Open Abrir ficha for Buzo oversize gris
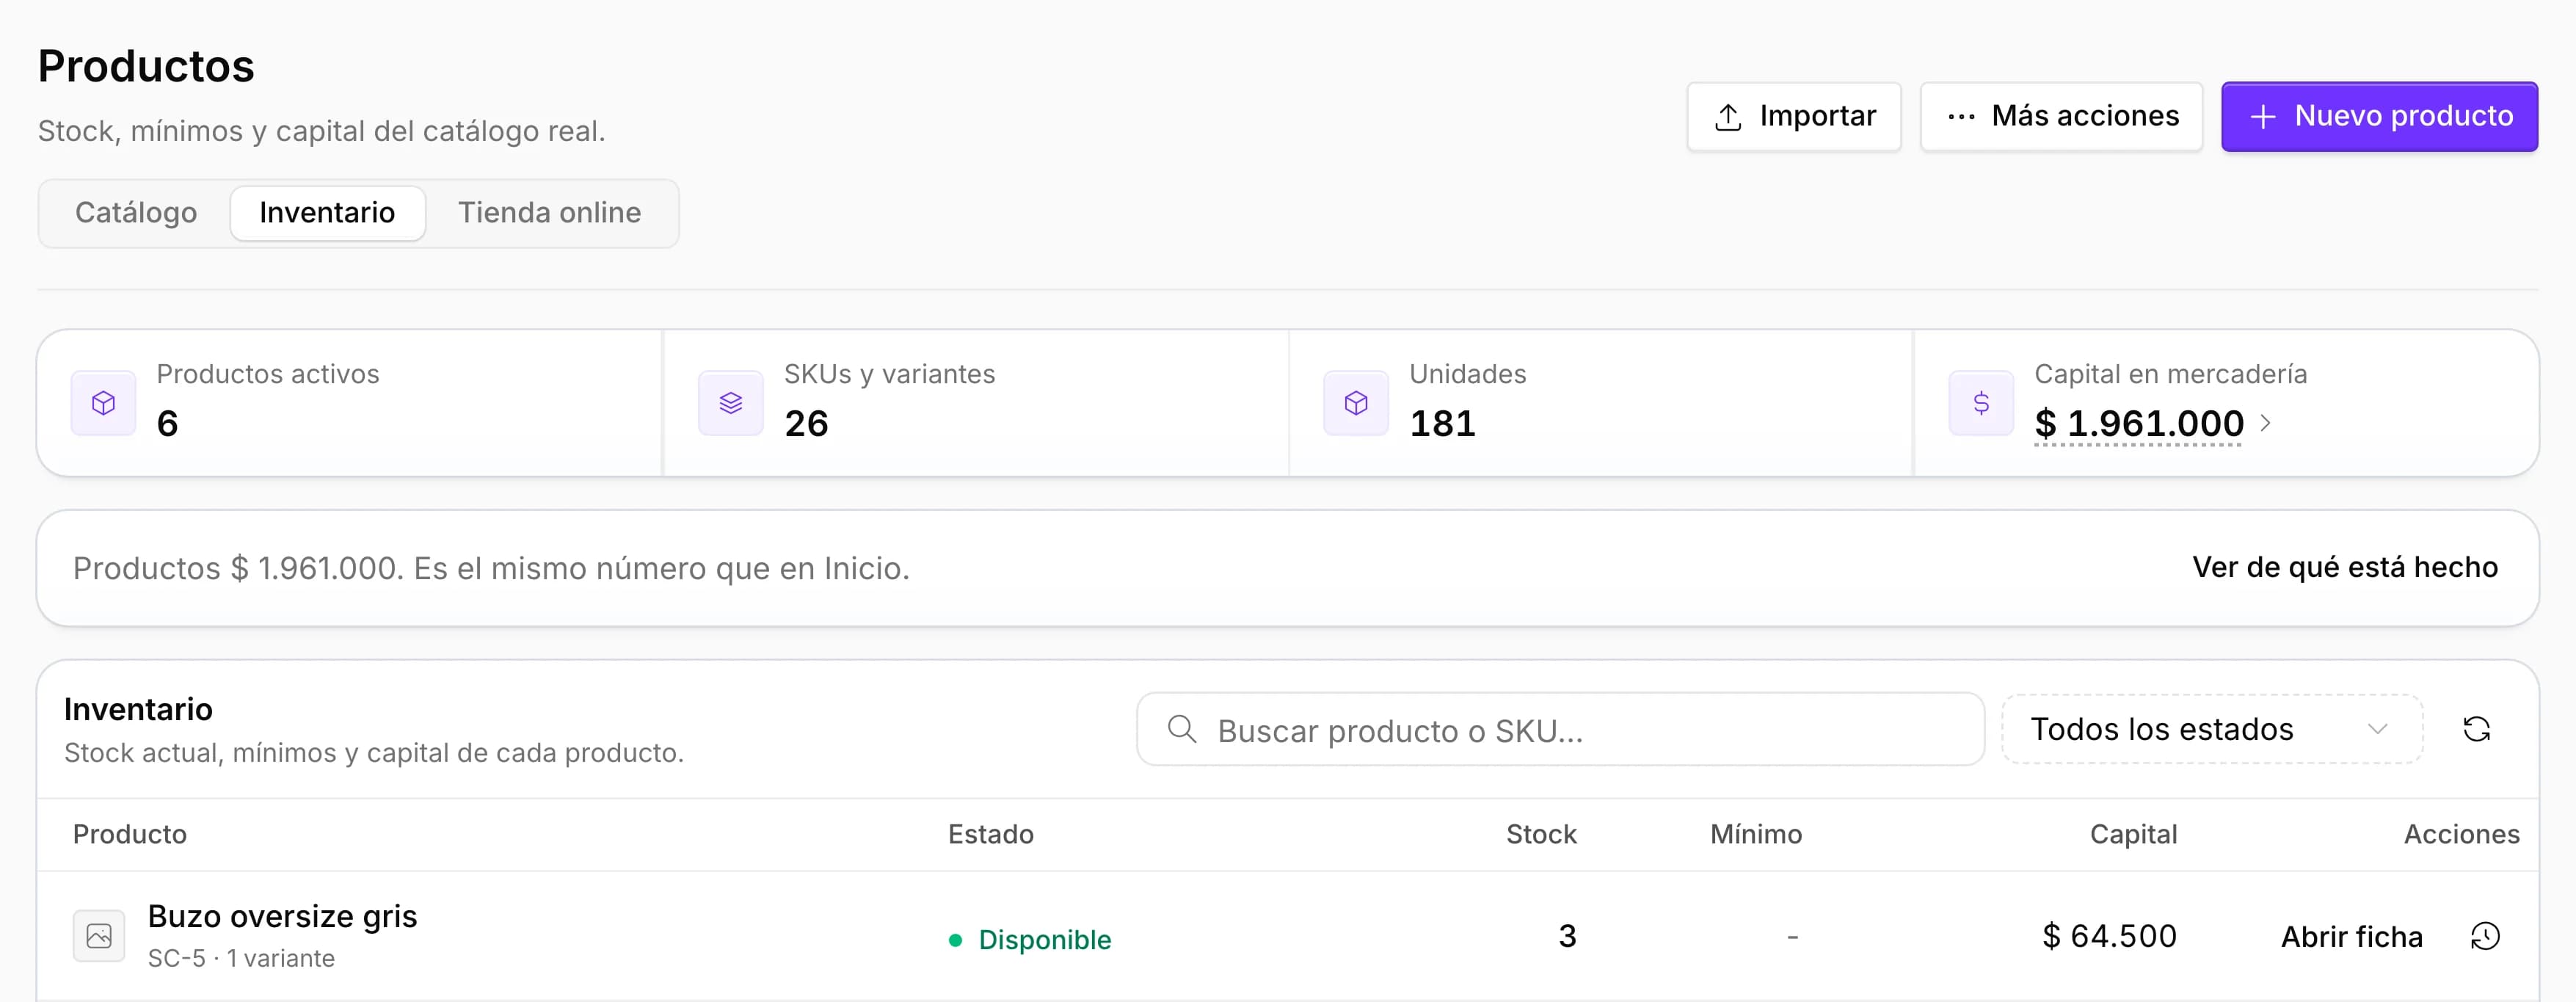Image resolution: width=2576 pixels, height=1002 pixels. (x=2351, y=937)
